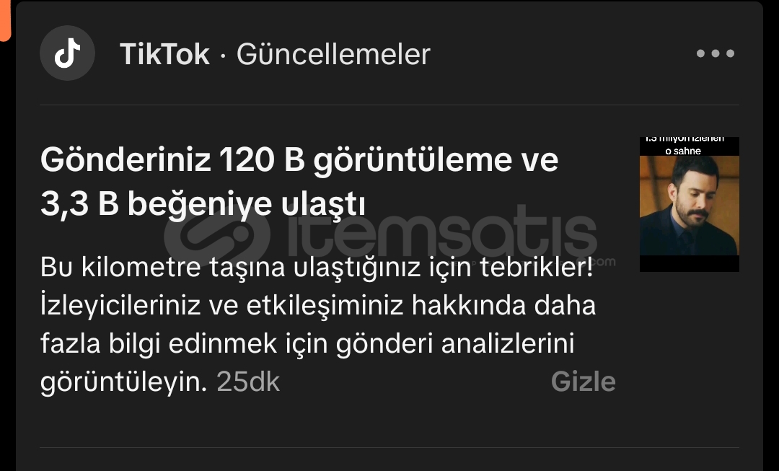Click the 25dk timestamp
This screenshot has height=471, width=779.
tap(248, 382)
